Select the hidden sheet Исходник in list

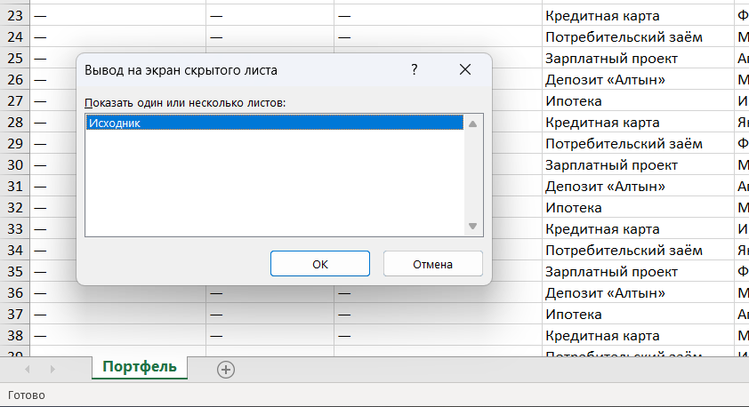pyautogui.click(x=275, y=123)
